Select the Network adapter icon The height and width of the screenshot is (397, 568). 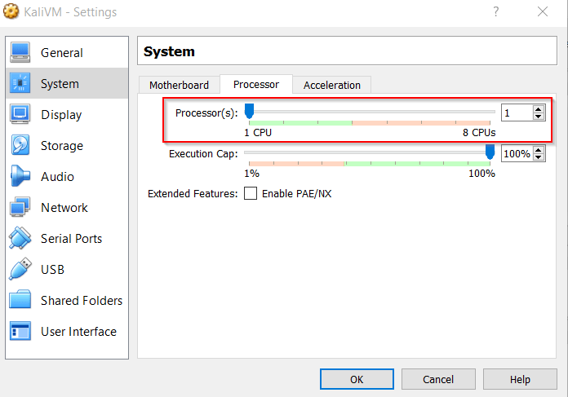pos(20,208)
